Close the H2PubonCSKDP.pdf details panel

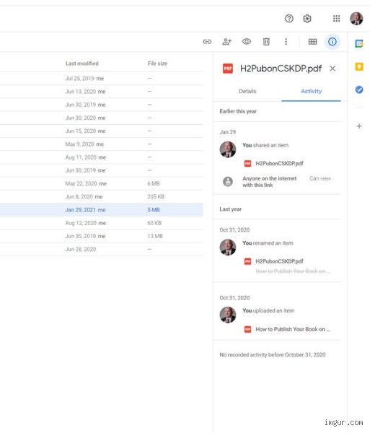332,69
